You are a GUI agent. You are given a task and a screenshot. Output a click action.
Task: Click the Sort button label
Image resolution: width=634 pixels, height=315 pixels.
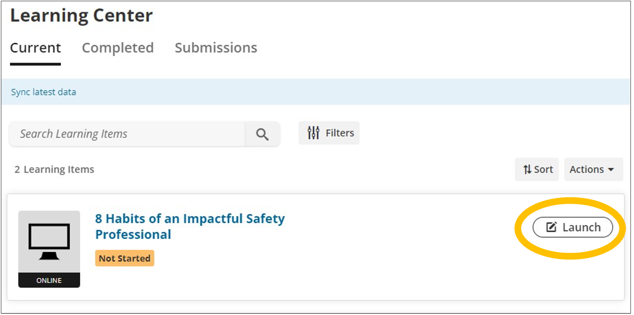coord(543,170)
